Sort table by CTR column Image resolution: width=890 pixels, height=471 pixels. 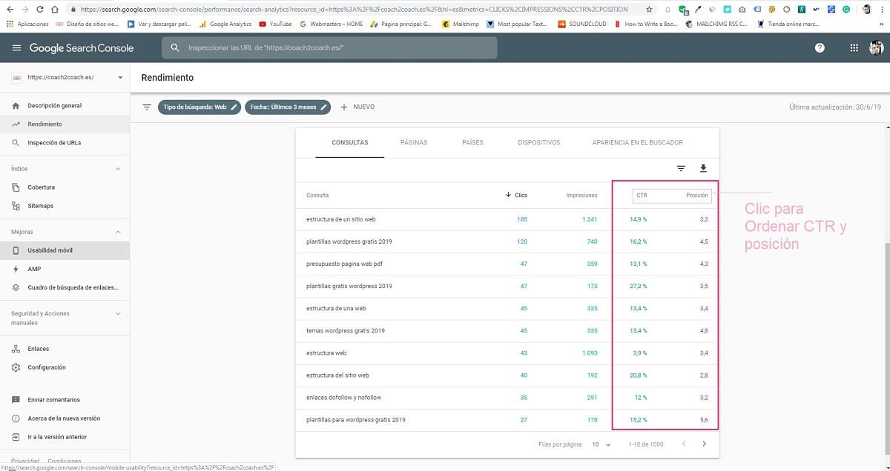click(x=642, y=196)
